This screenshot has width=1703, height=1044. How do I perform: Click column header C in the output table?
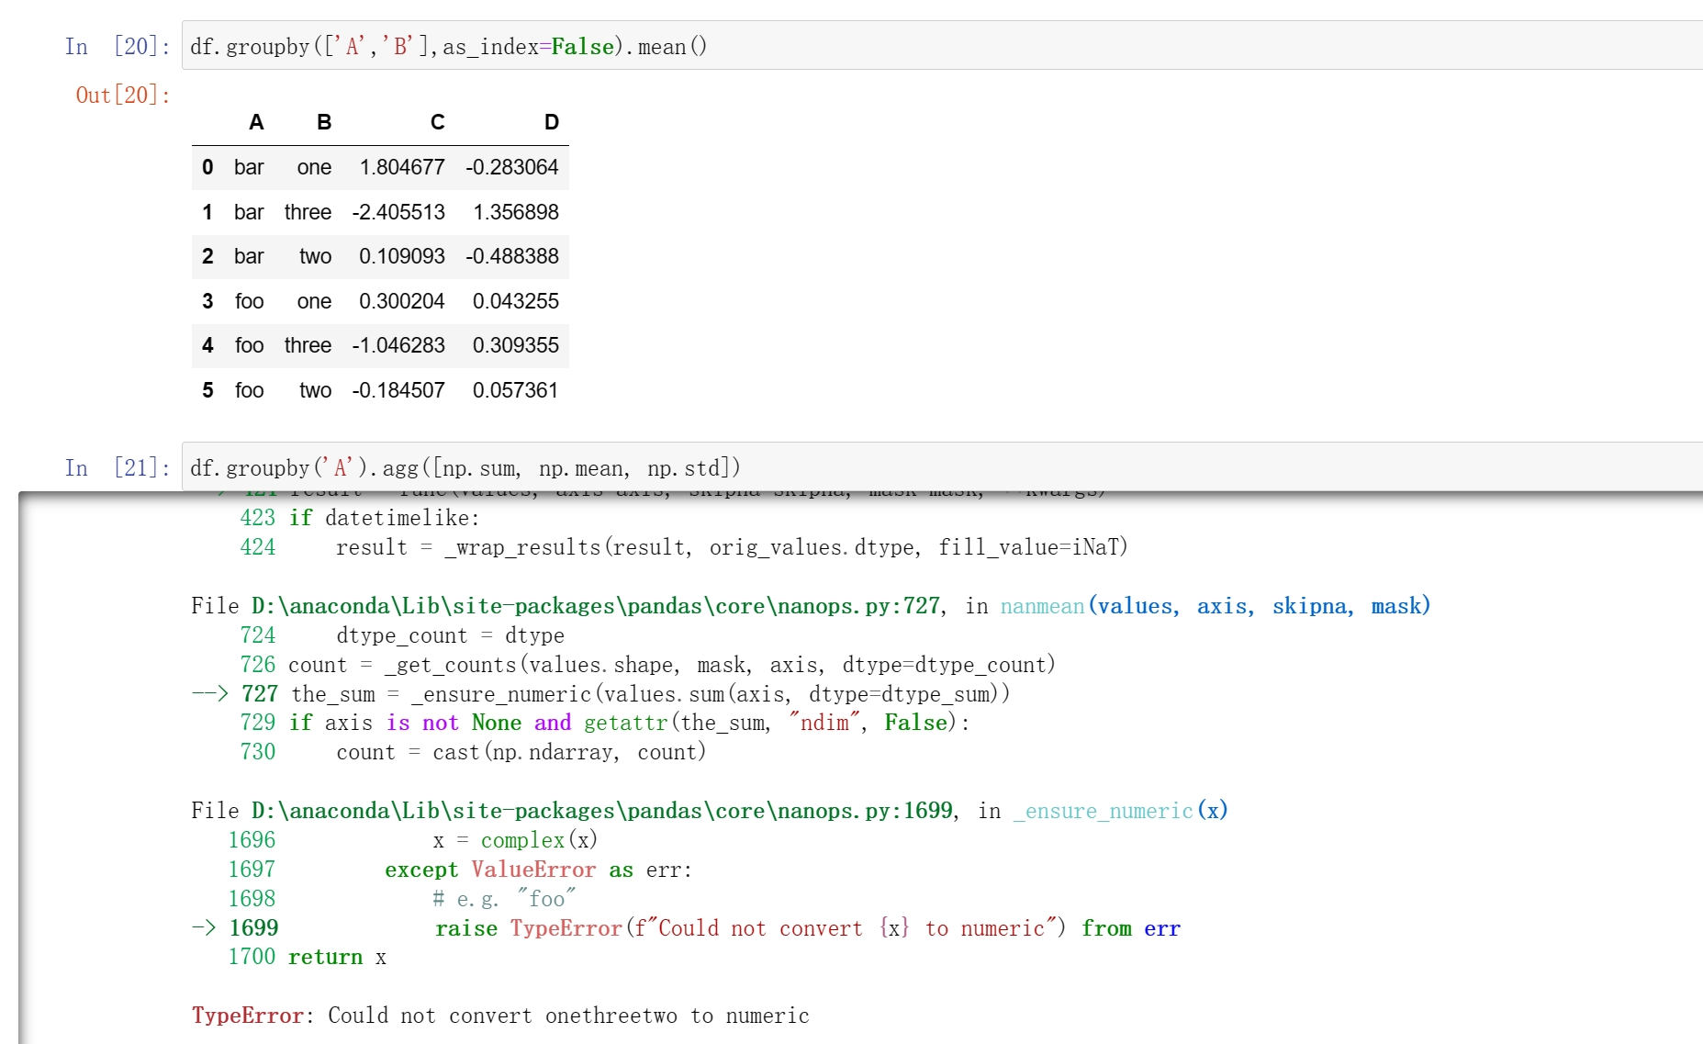437,122
